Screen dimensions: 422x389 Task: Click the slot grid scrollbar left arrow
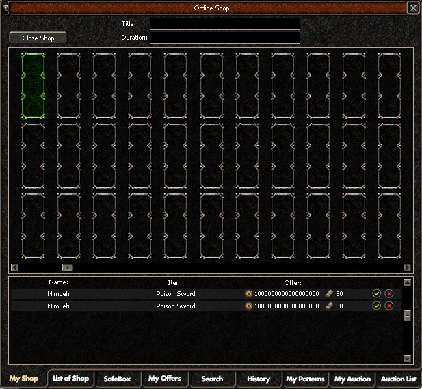pos(14,268)
